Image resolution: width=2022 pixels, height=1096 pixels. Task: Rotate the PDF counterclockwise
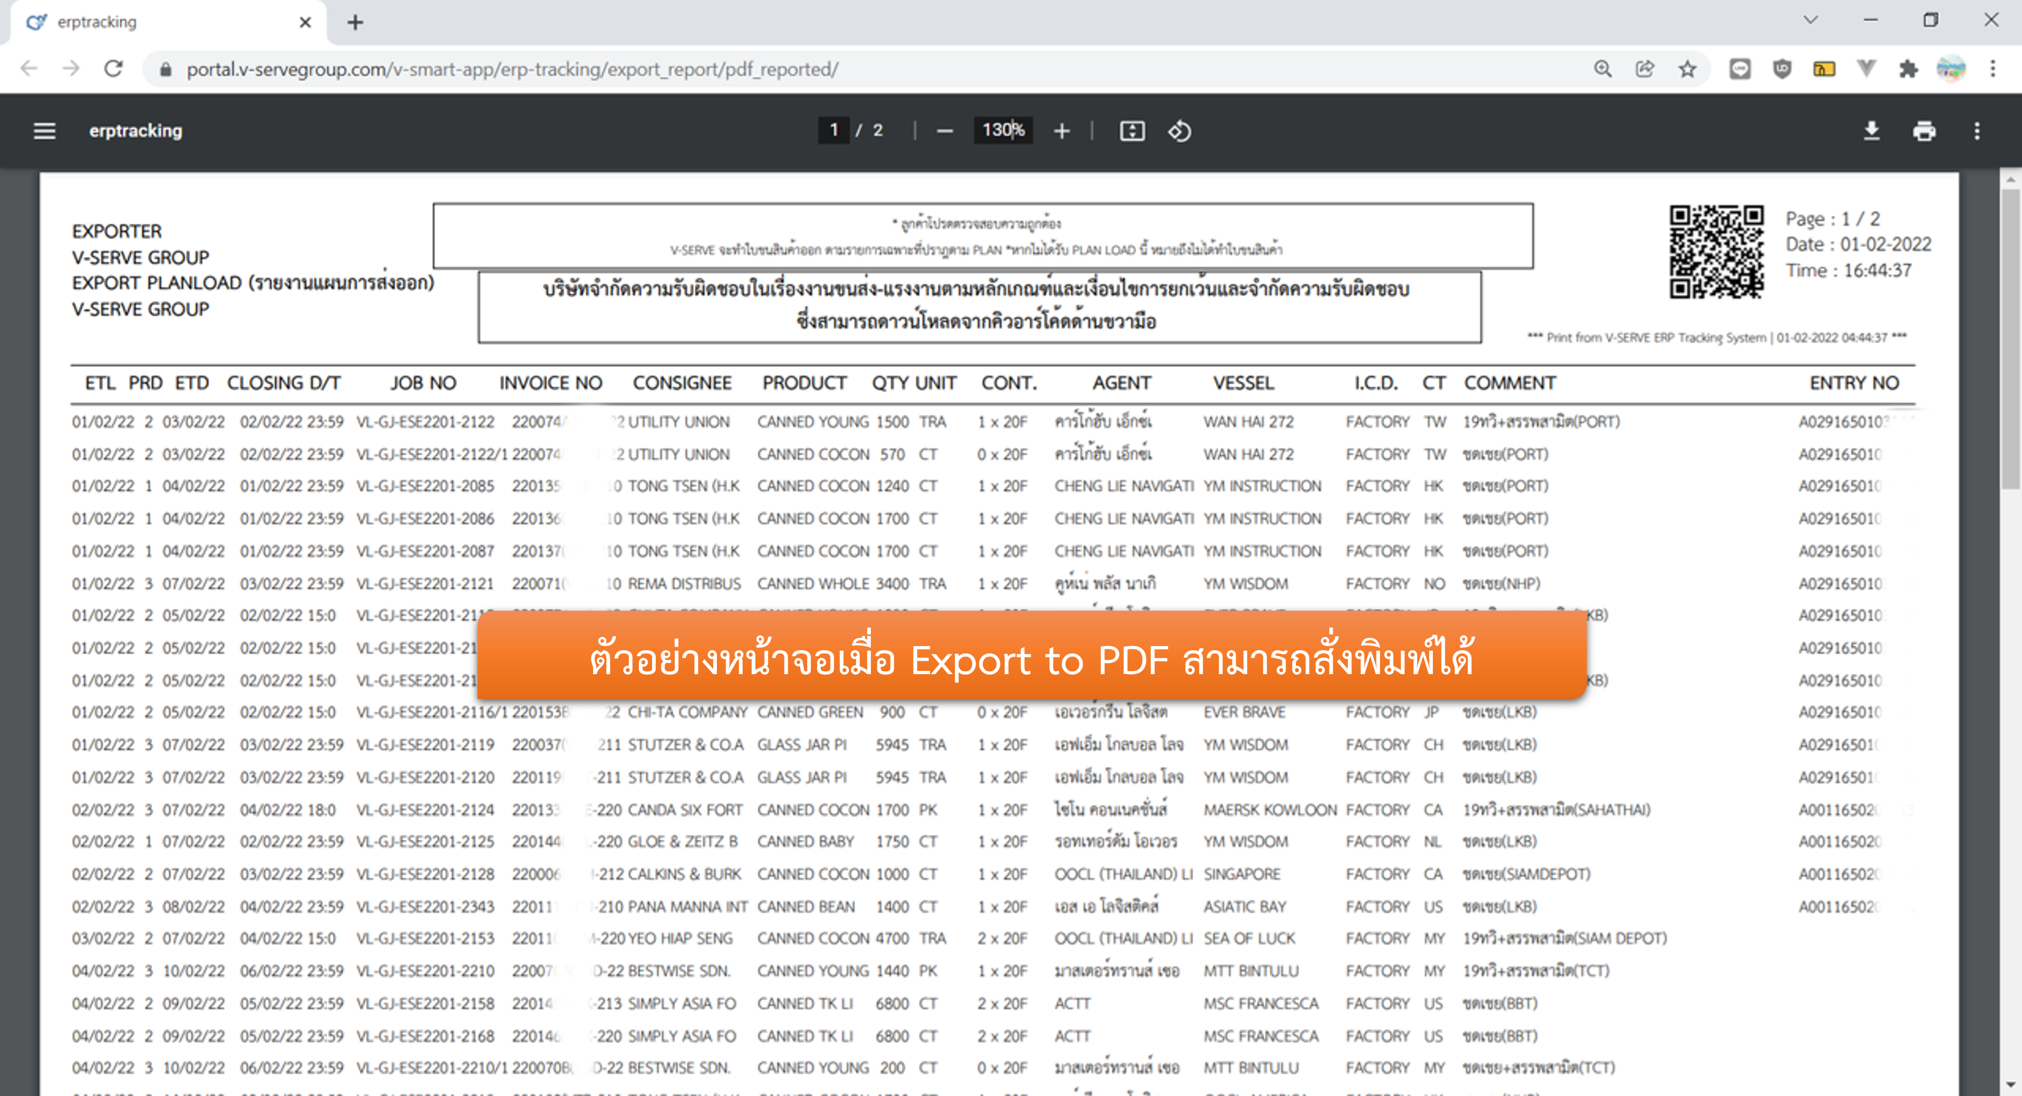click(1180, 131)
